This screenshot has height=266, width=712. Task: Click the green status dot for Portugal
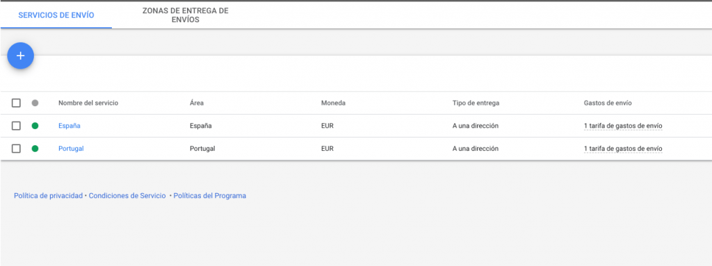[35, 149]
